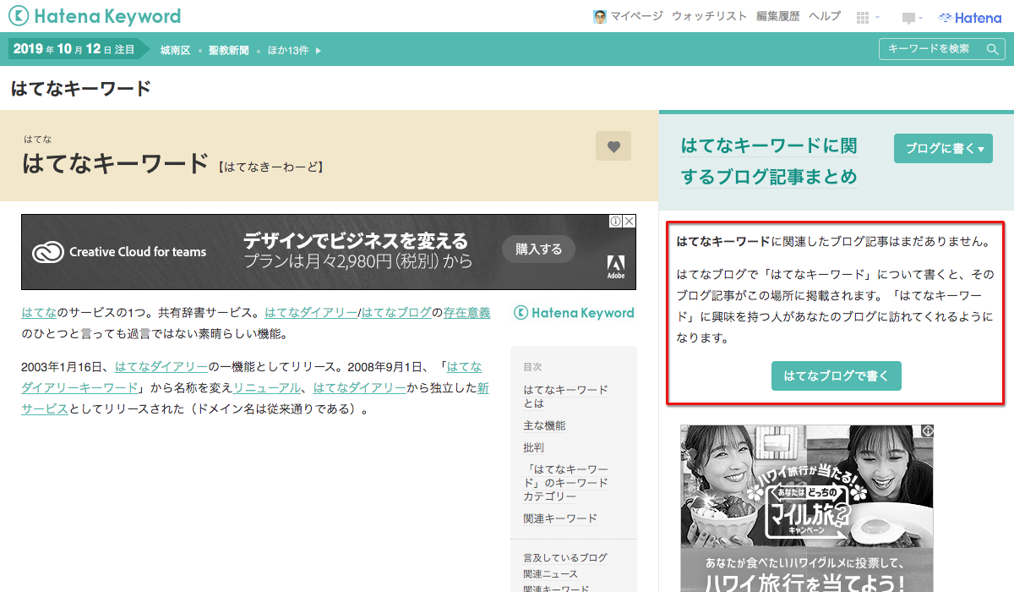1014x592 pixels.
Task: Click 関連ニュース in the sidebar
Action: (550, 574)
